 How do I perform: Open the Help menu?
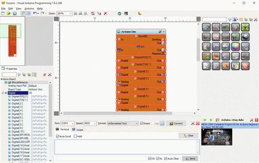[40, 9]
